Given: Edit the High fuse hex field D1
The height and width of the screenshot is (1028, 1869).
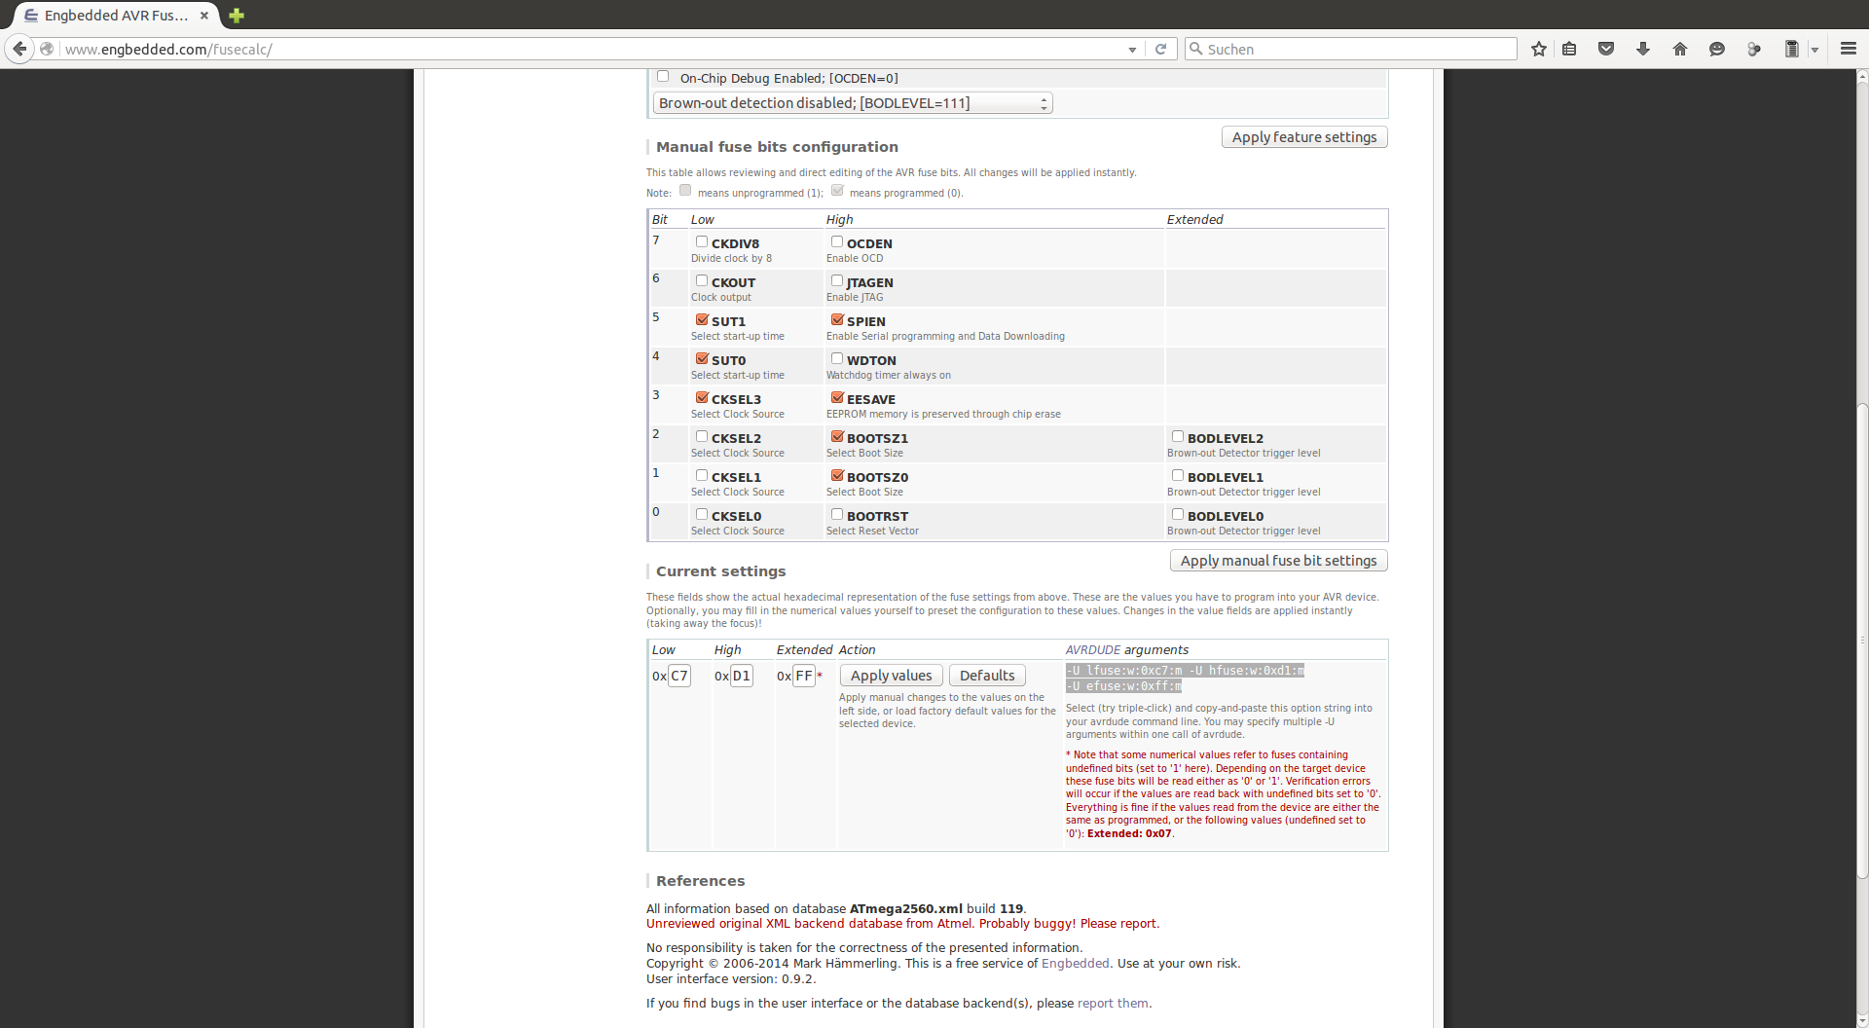Looking at the screenshot, I should (x=742, y=676).
